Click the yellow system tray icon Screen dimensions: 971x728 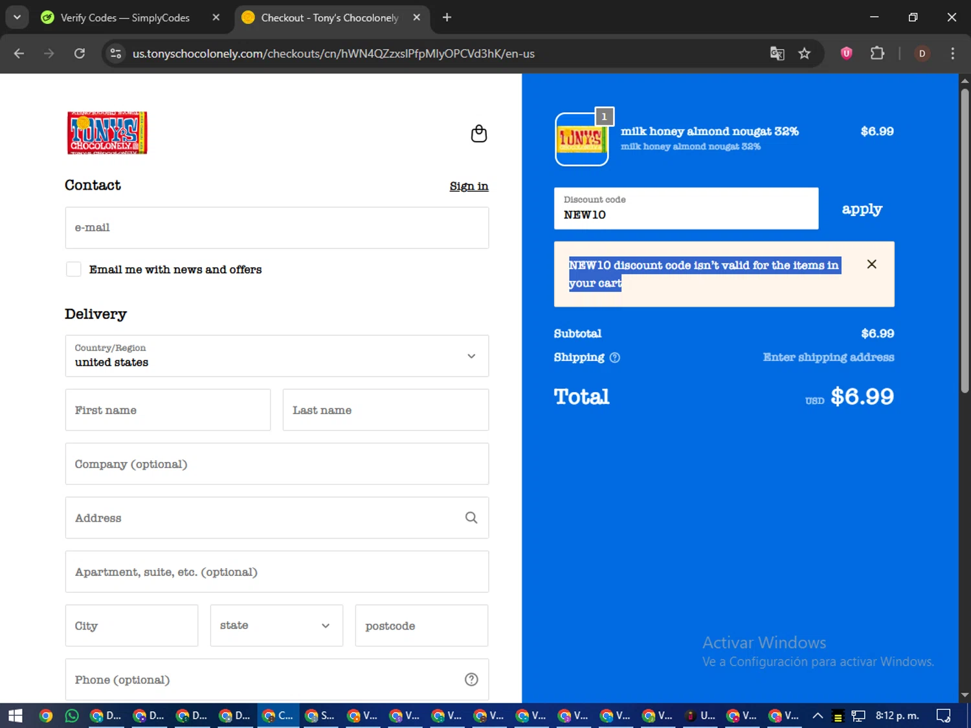tap(838, 716)
